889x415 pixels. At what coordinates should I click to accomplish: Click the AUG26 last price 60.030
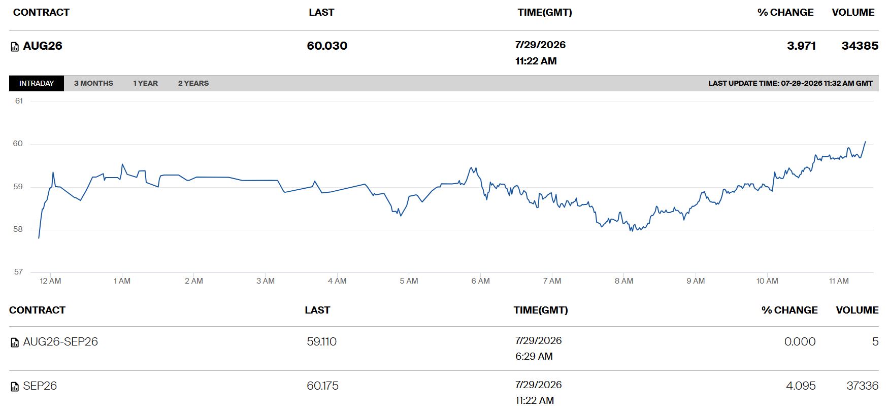click(x=327, y=46)
